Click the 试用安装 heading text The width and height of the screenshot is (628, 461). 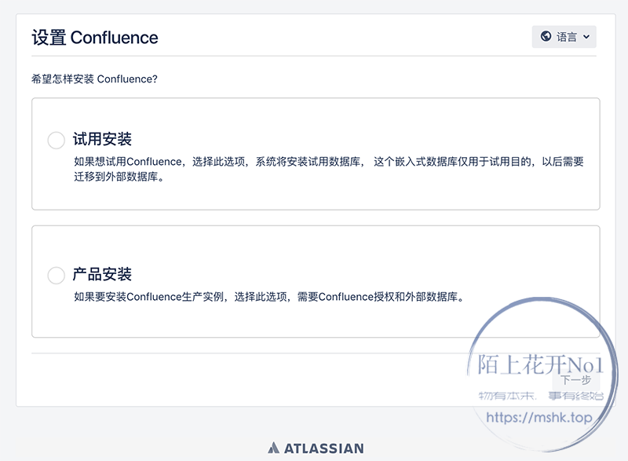pyautogui.click(x=102, y=139)
